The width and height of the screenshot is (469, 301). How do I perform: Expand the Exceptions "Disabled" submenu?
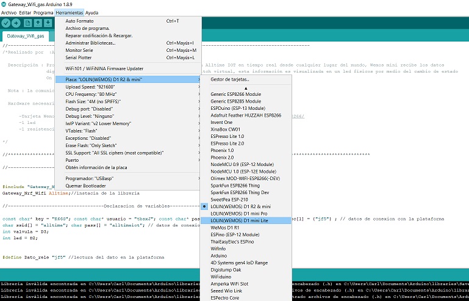(128, 138)
